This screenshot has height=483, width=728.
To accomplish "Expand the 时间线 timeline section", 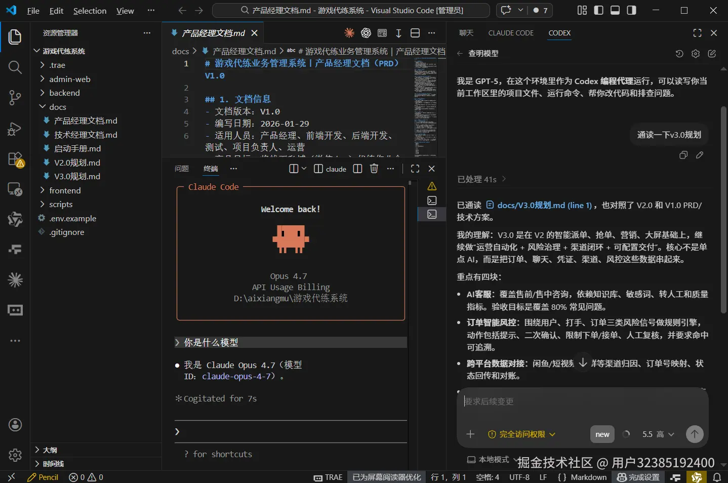I will 96,463.
